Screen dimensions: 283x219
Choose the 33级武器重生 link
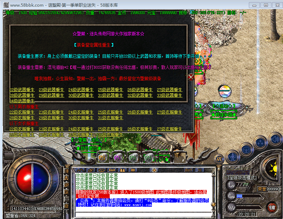pyautogui.click(x=169, y=95)
